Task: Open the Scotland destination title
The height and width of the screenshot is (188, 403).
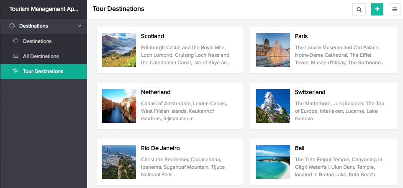Action: [152, 36]
